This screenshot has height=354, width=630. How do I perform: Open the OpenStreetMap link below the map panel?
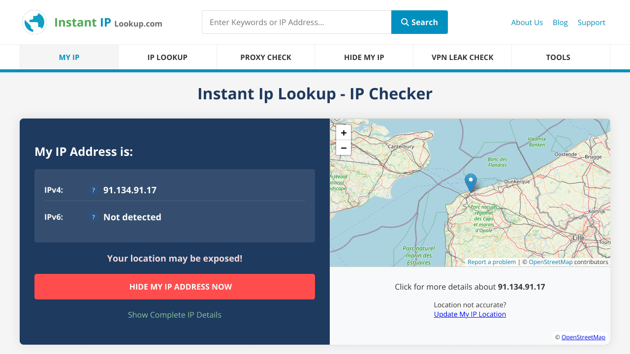coord(583,337)
